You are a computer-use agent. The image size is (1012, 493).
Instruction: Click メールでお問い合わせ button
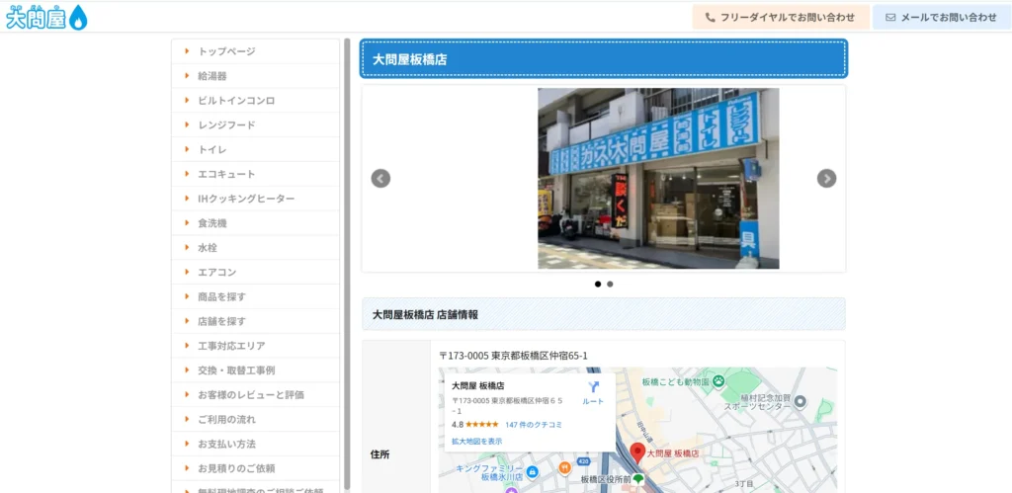(941, 18)
